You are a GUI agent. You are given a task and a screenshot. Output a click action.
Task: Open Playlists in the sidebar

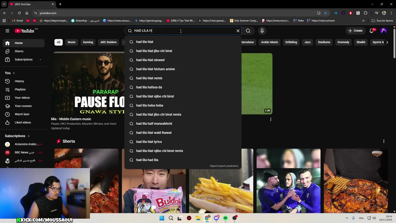[24, 90]
